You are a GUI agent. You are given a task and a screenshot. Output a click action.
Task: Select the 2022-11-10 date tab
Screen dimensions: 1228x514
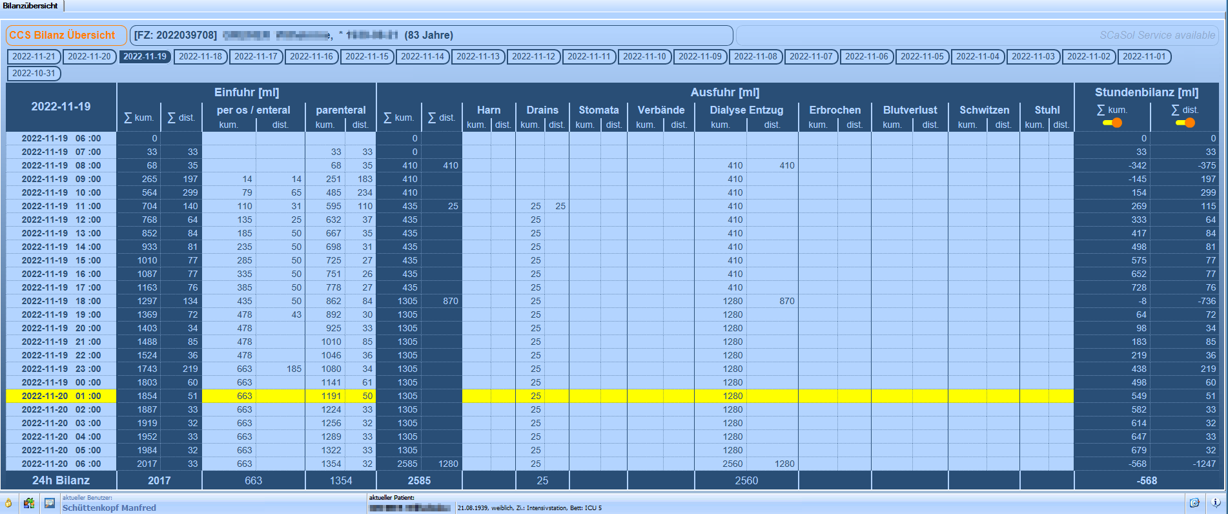pyautogui.click(x=644, y=57)
